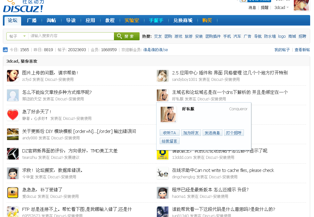Click cartoon avatar of haoma1
The width and height of the screenshot is (314, 217).
[163, 193]
